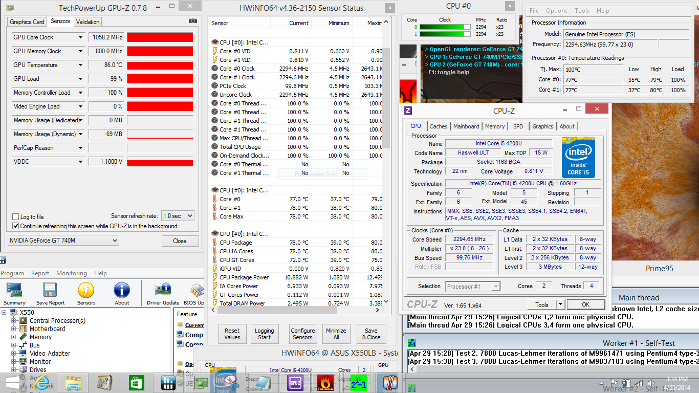Image resolution: width=699 pixels, height=393 pixels.
Task: Open the NVIDIA GeForce GT 740M selector
Action: click(x=63, y=241)
